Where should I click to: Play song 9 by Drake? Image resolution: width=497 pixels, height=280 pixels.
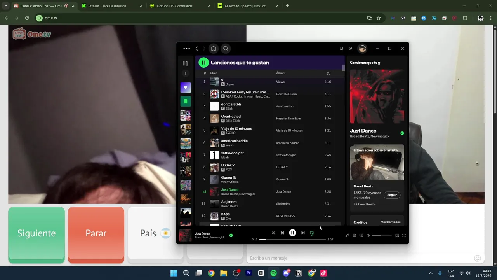point(270,82)
